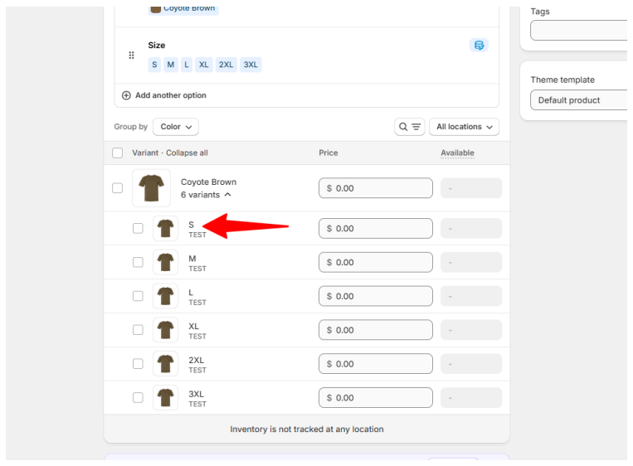The width and height of the screenshot is (633, 466).
Task: Click the price field for M variant
Action: [375, 263]
